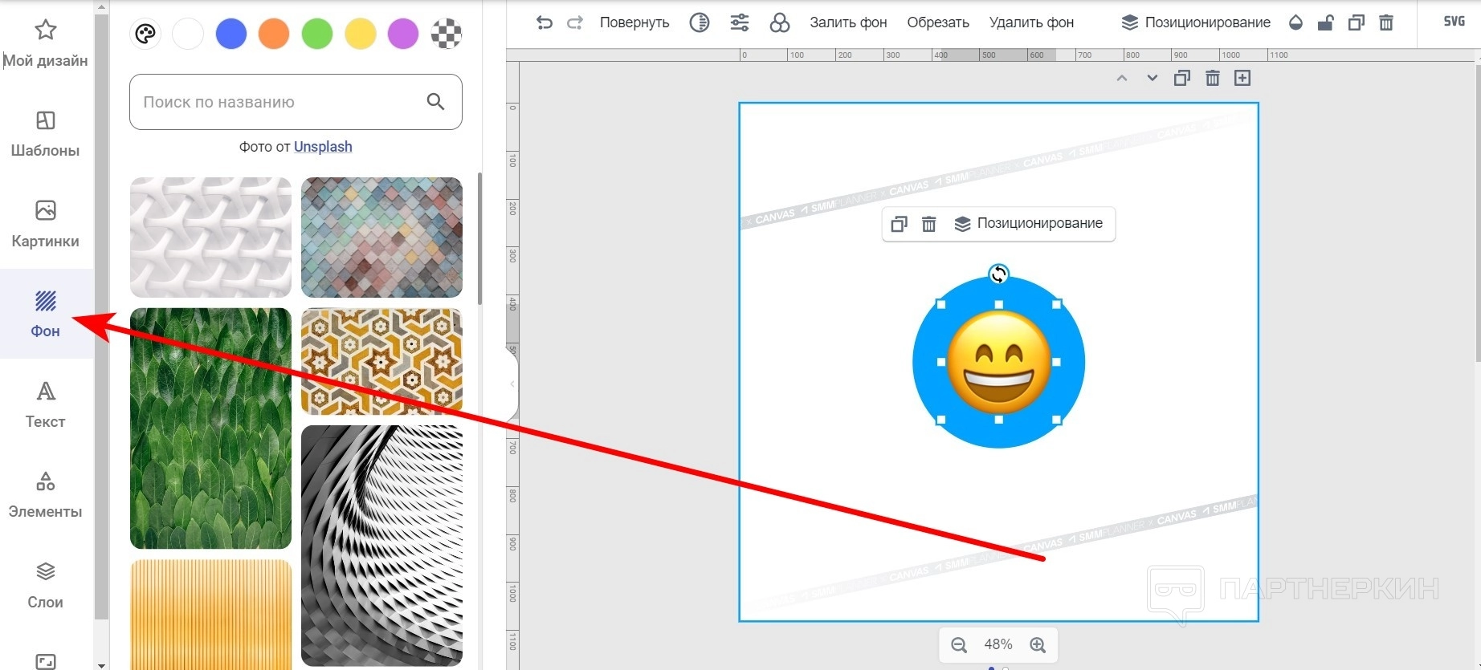1481x670 pixels.
Task: Duplicate the page above the canvas
Action: click(1182, 78)
